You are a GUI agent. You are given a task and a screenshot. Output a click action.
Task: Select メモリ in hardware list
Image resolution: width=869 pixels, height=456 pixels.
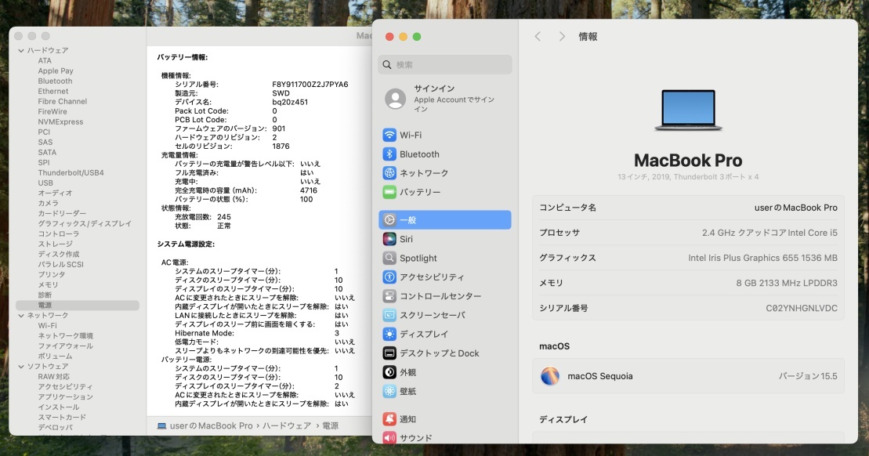pos(49,284)
